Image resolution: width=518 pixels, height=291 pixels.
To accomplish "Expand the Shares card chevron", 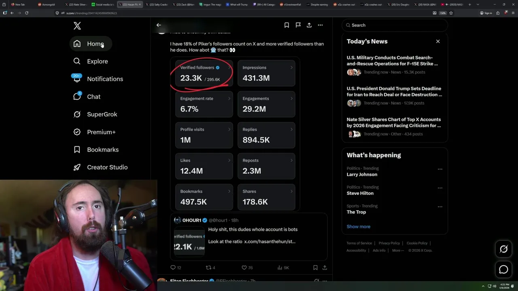I will (x=291, y=191).
